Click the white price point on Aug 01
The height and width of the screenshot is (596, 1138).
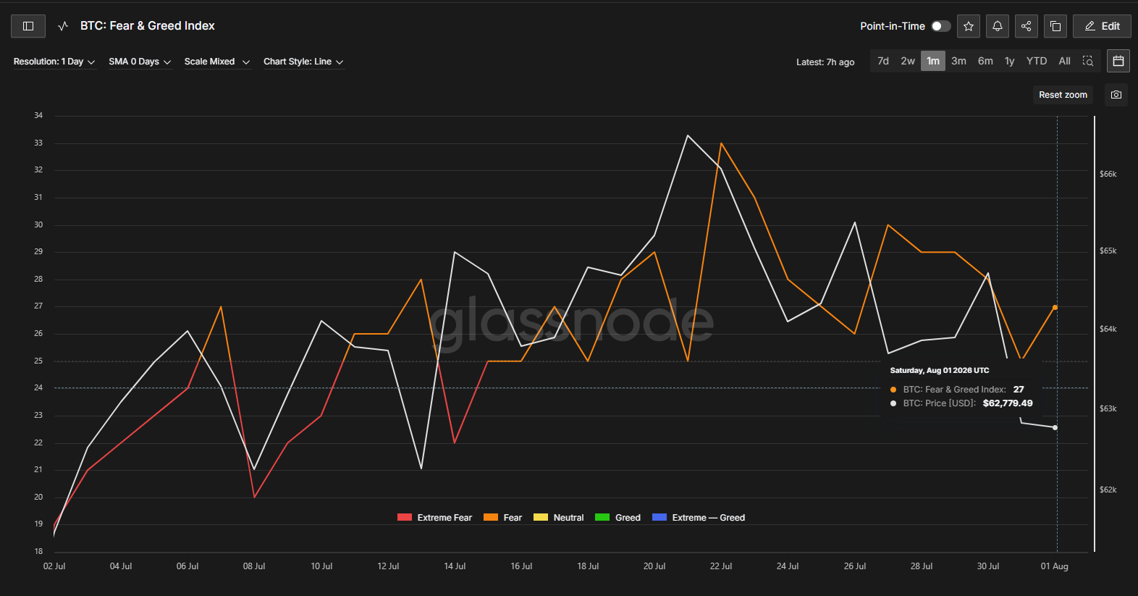pos(1055,427)
